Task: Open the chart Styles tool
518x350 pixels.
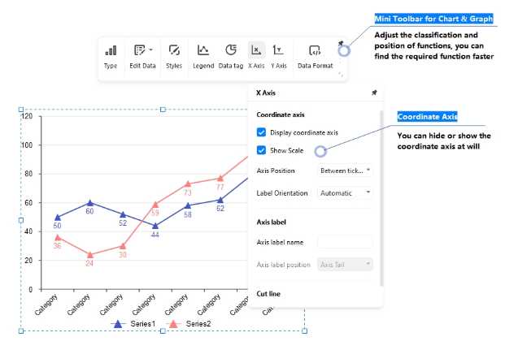Action: point(174,56)
